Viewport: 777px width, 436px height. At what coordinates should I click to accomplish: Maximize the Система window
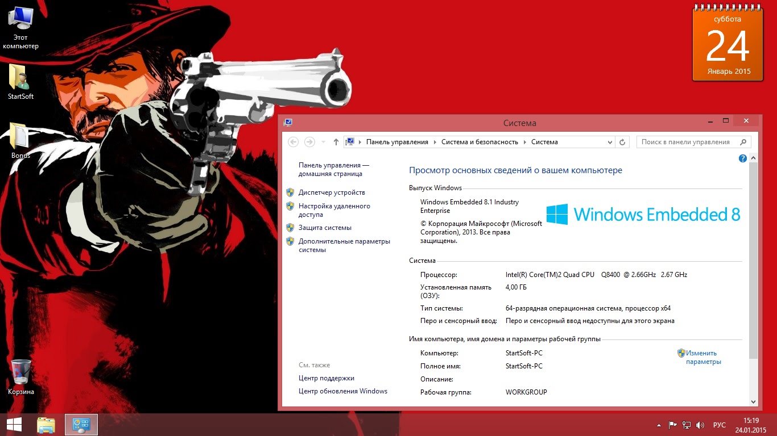(x=726, y=121)
